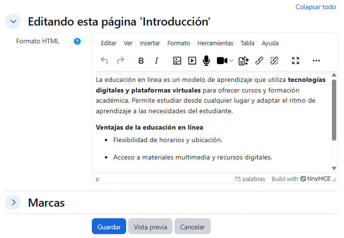The width and height of the screenshot is (344, 238).
Task: Switch editor to fullscreen mode
Action: click(296, 60)
